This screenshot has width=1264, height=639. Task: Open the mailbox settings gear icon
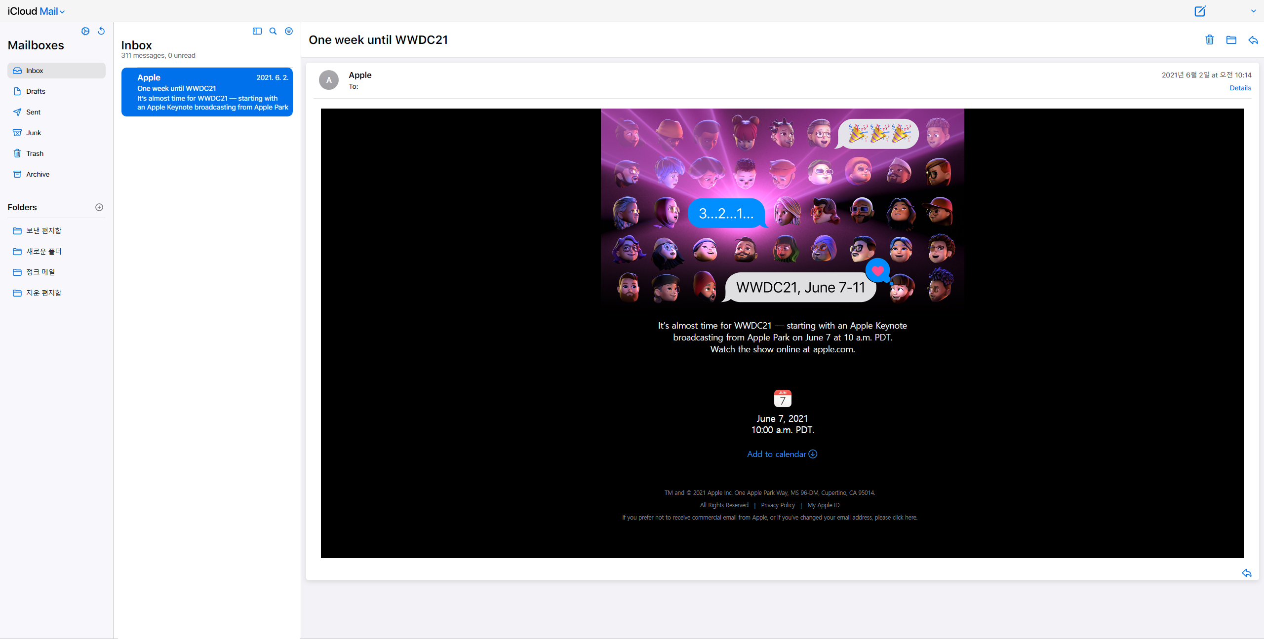pyautogui.click(x=85, y=31)
